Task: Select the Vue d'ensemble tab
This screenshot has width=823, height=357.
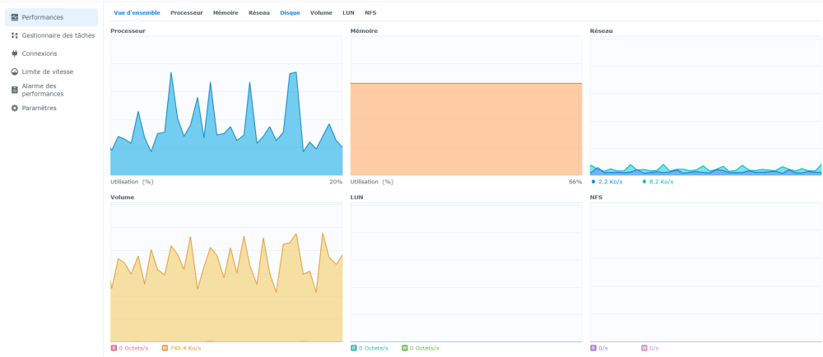Action: tap(137, 13)
